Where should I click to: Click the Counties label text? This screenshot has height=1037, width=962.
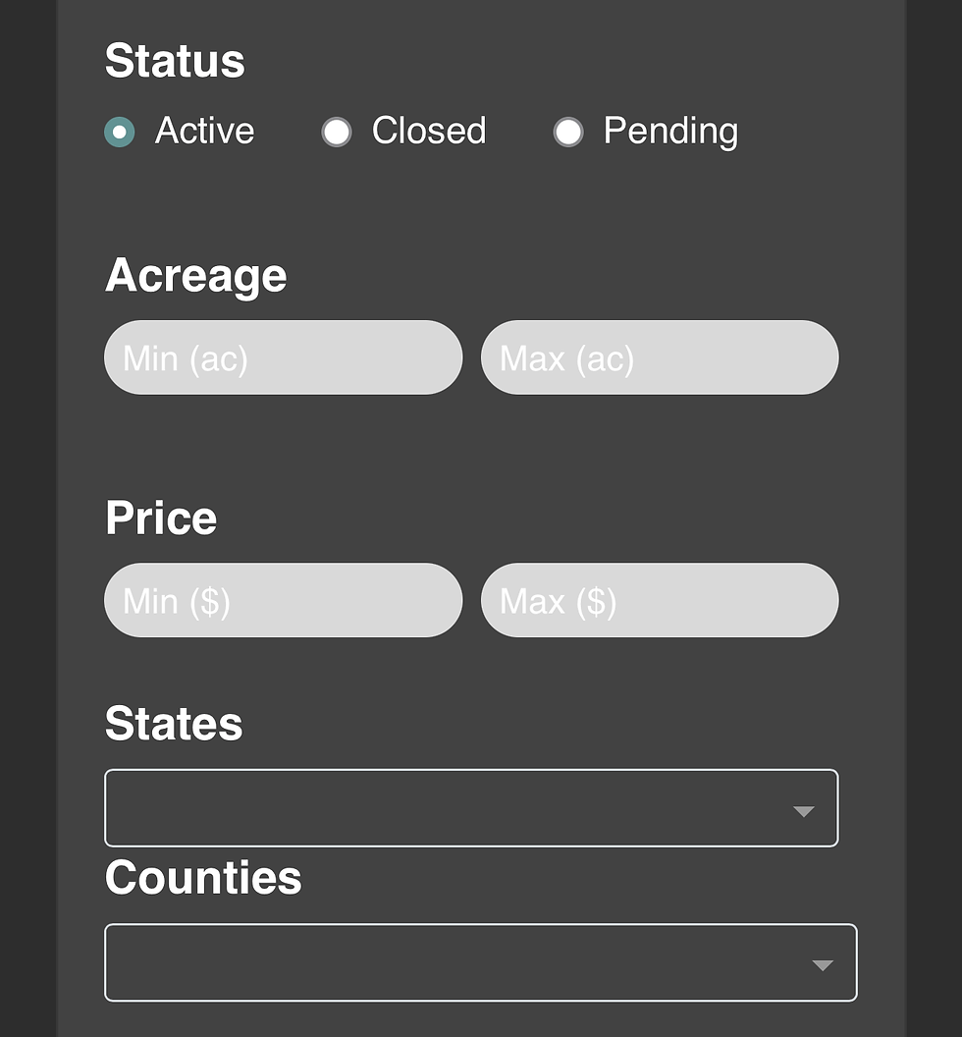pos(203,879)
